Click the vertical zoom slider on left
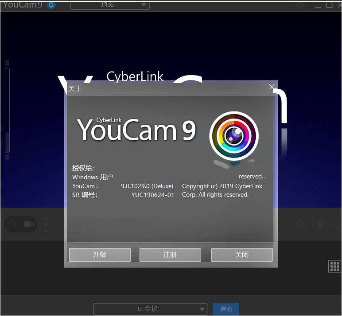 tap(7, 110)
